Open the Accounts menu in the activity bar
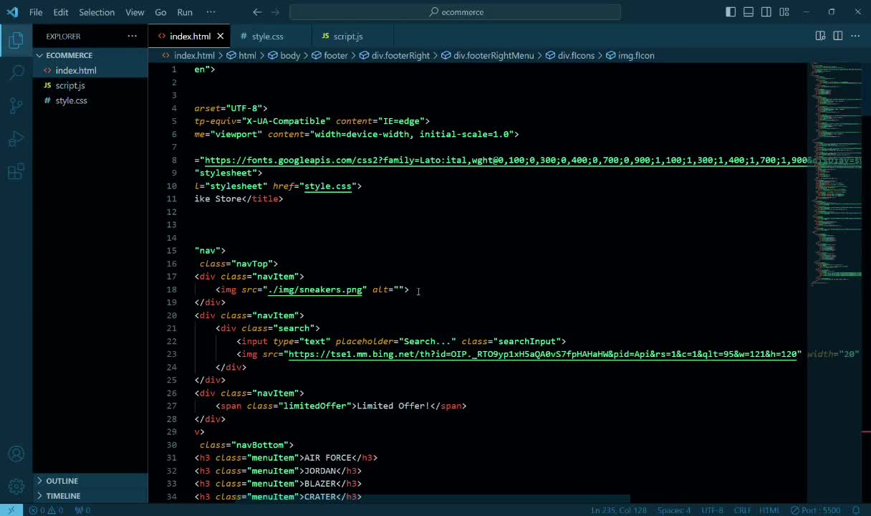The width and height of the screenshot is (871, 516). coord(16,454)
